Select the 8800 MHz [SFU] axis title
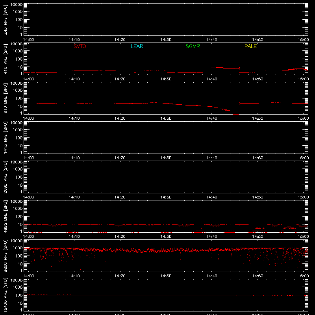 click(5, 256)
